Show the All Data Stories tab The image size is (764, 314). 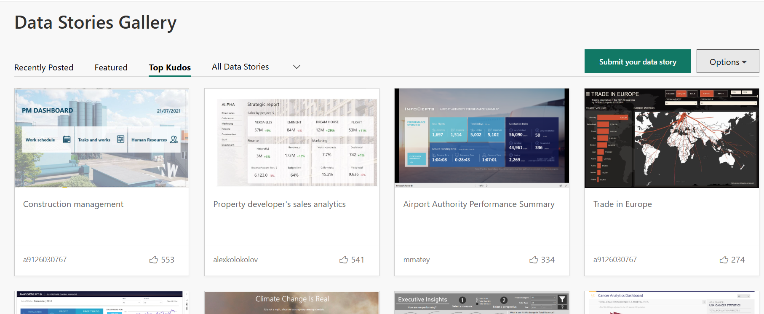pos(240,67)
